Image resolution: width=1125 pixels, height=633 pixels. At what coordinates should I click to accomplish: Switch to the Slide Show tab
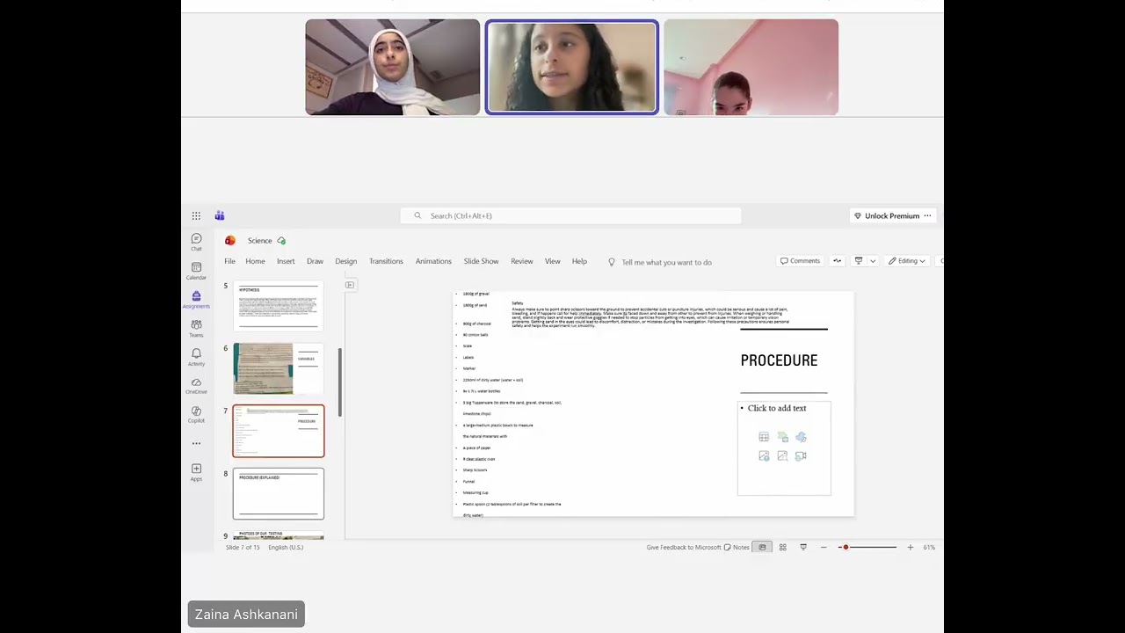[x=481, y=261]
